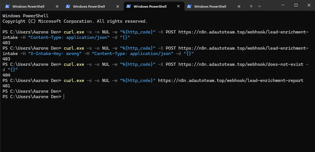
Task: Click the blinking cursor on the last prompt line
Action: coord(64,97)
